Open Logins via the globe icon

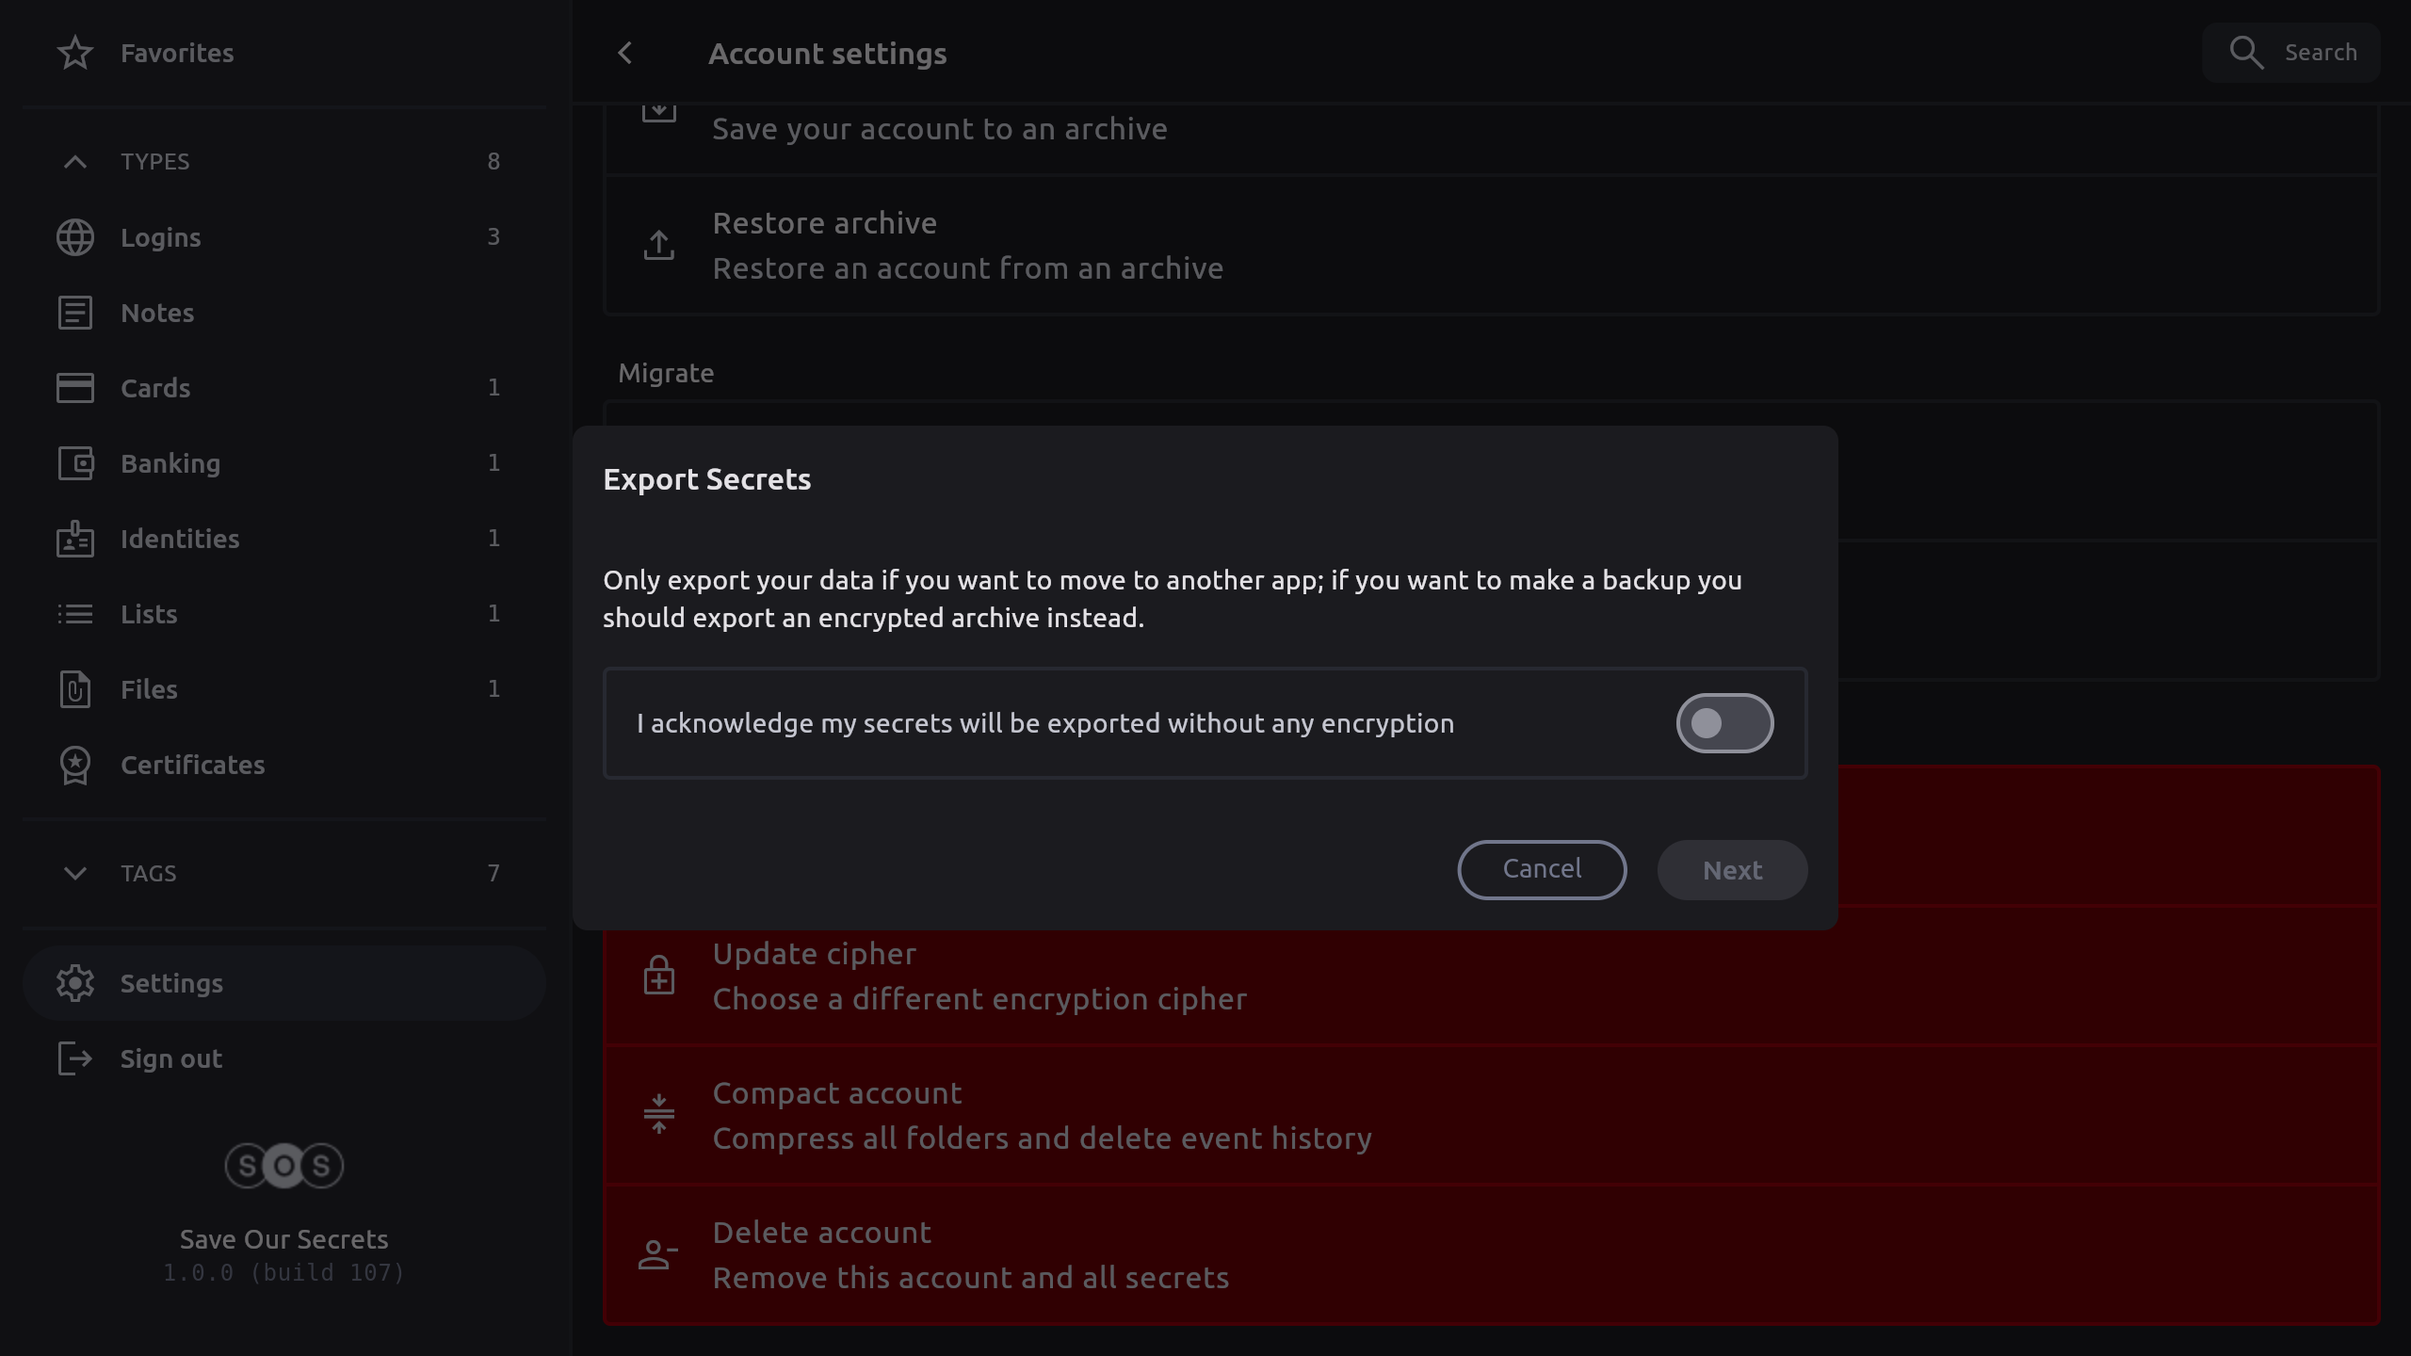(75, 237)
